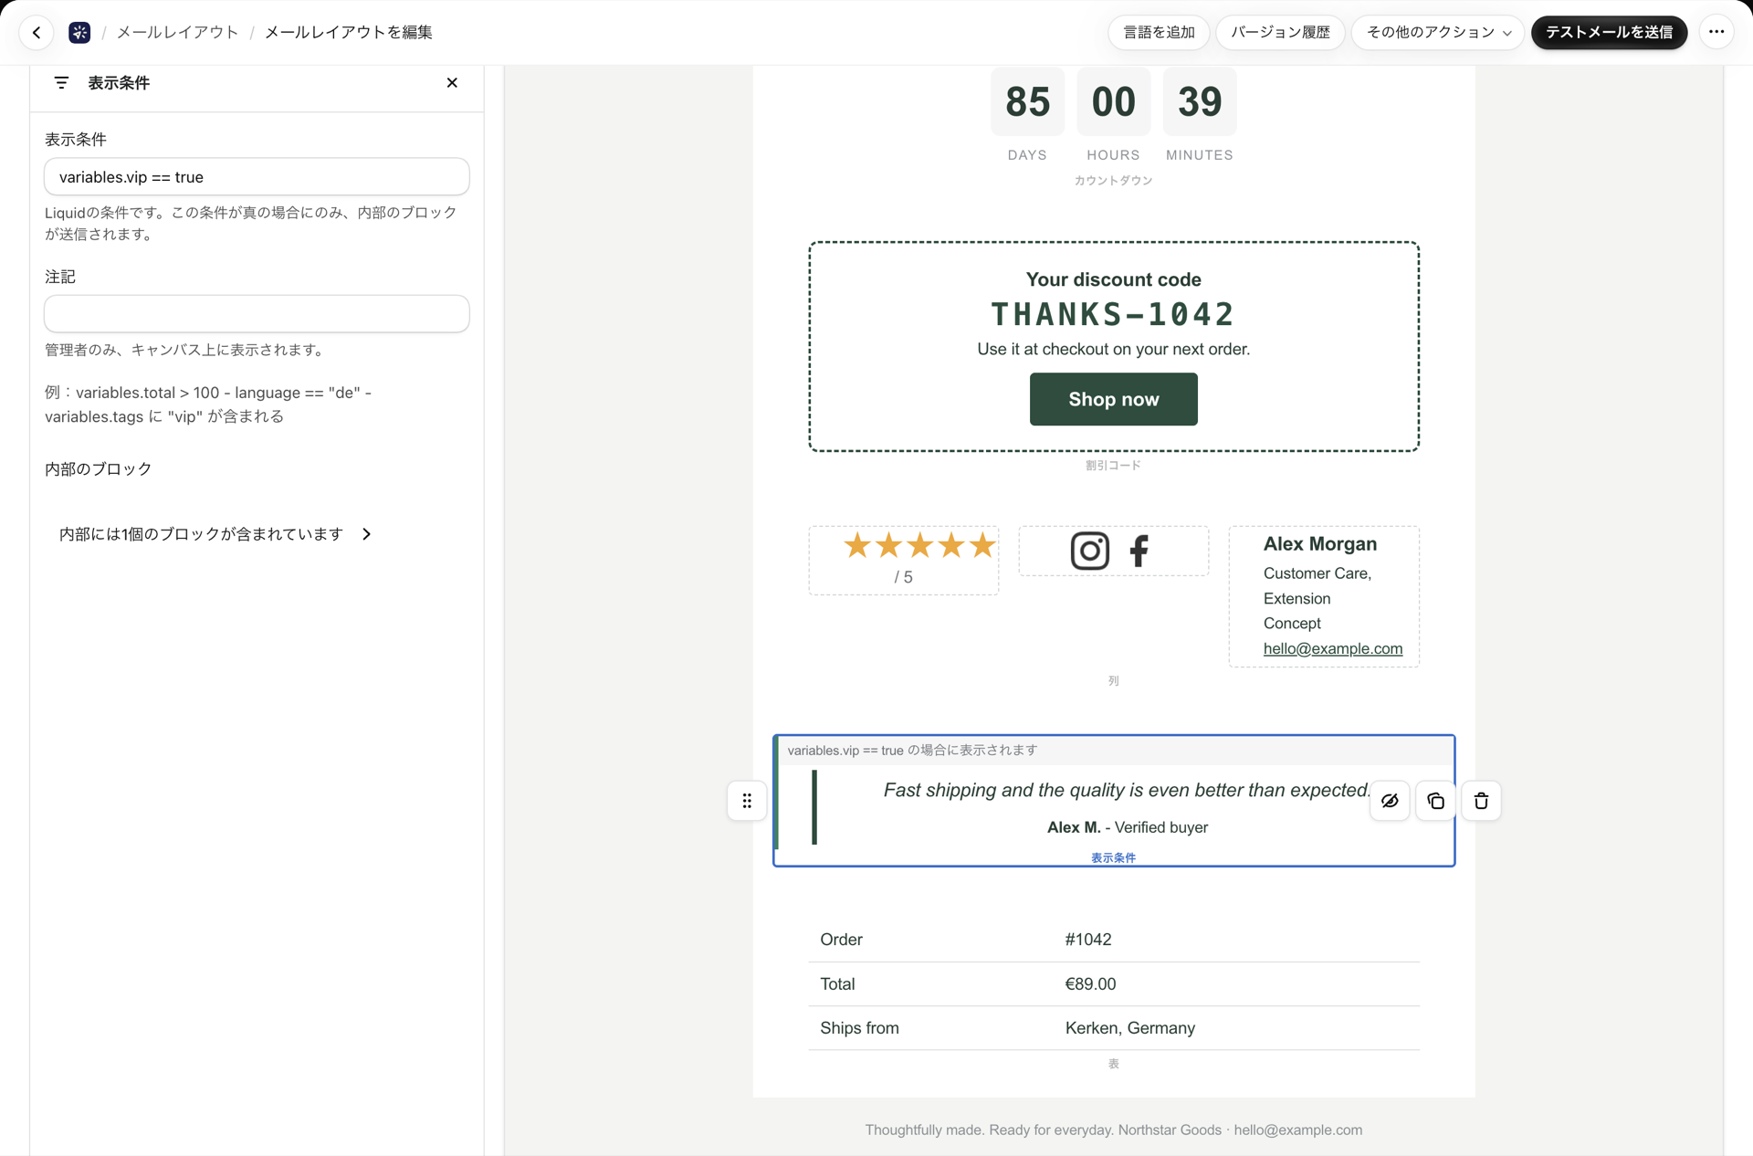Click the testimonial quote text
The image size is (1753, 1156).
[1128, 790]
